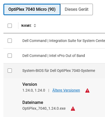Open the Ältere Versionen link
This screenshot has width=105, height=117.
click(66, 90)
